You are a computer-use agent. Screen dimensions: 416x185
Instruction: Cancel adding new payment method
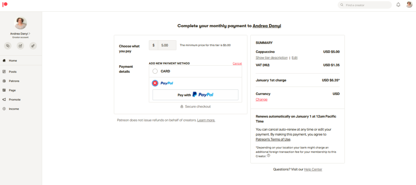pos(237,63)
